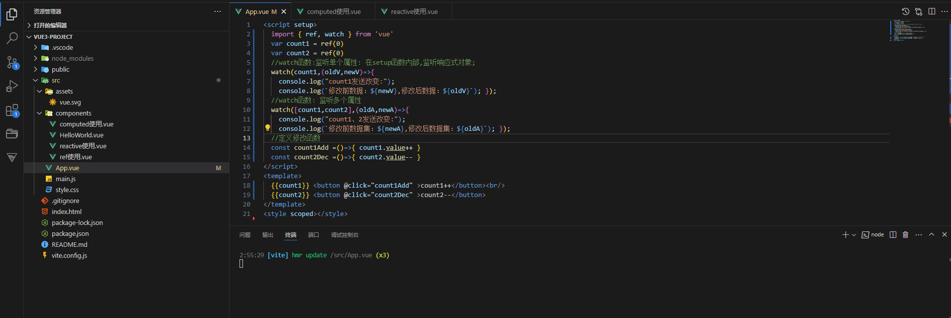951x318 pixels.
Task: Open computed使用.vue in the file tree
Action: click(126, 124)
